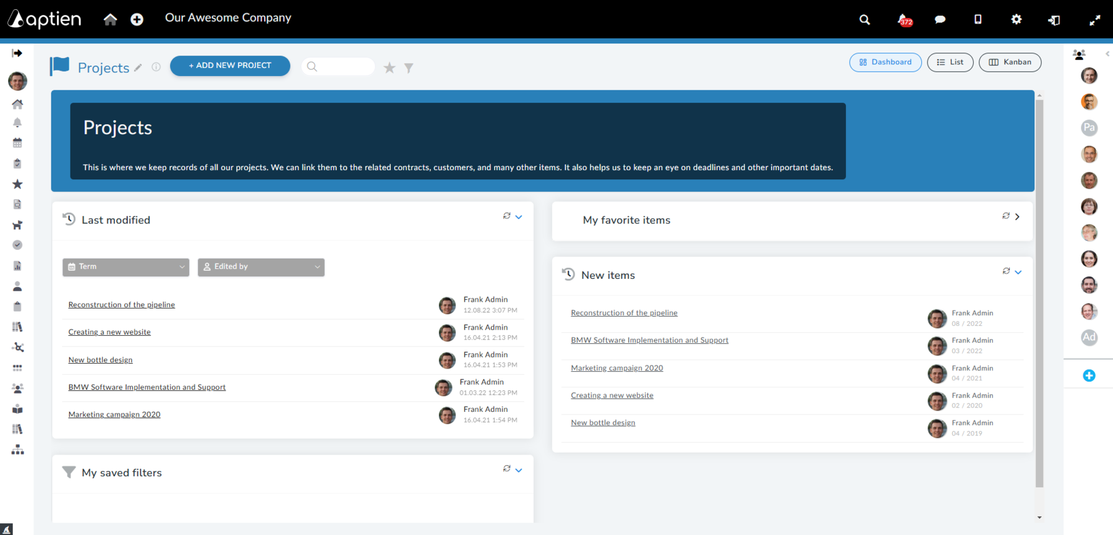Screen dimensions: 1113x535
Task: Expand the left sidebar arrow icon
Action: pos(17,53)
